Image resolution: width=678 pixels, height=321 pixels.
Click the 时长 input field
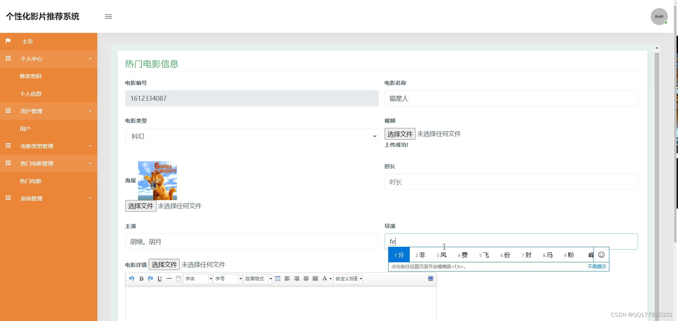[x=511, y=182]
